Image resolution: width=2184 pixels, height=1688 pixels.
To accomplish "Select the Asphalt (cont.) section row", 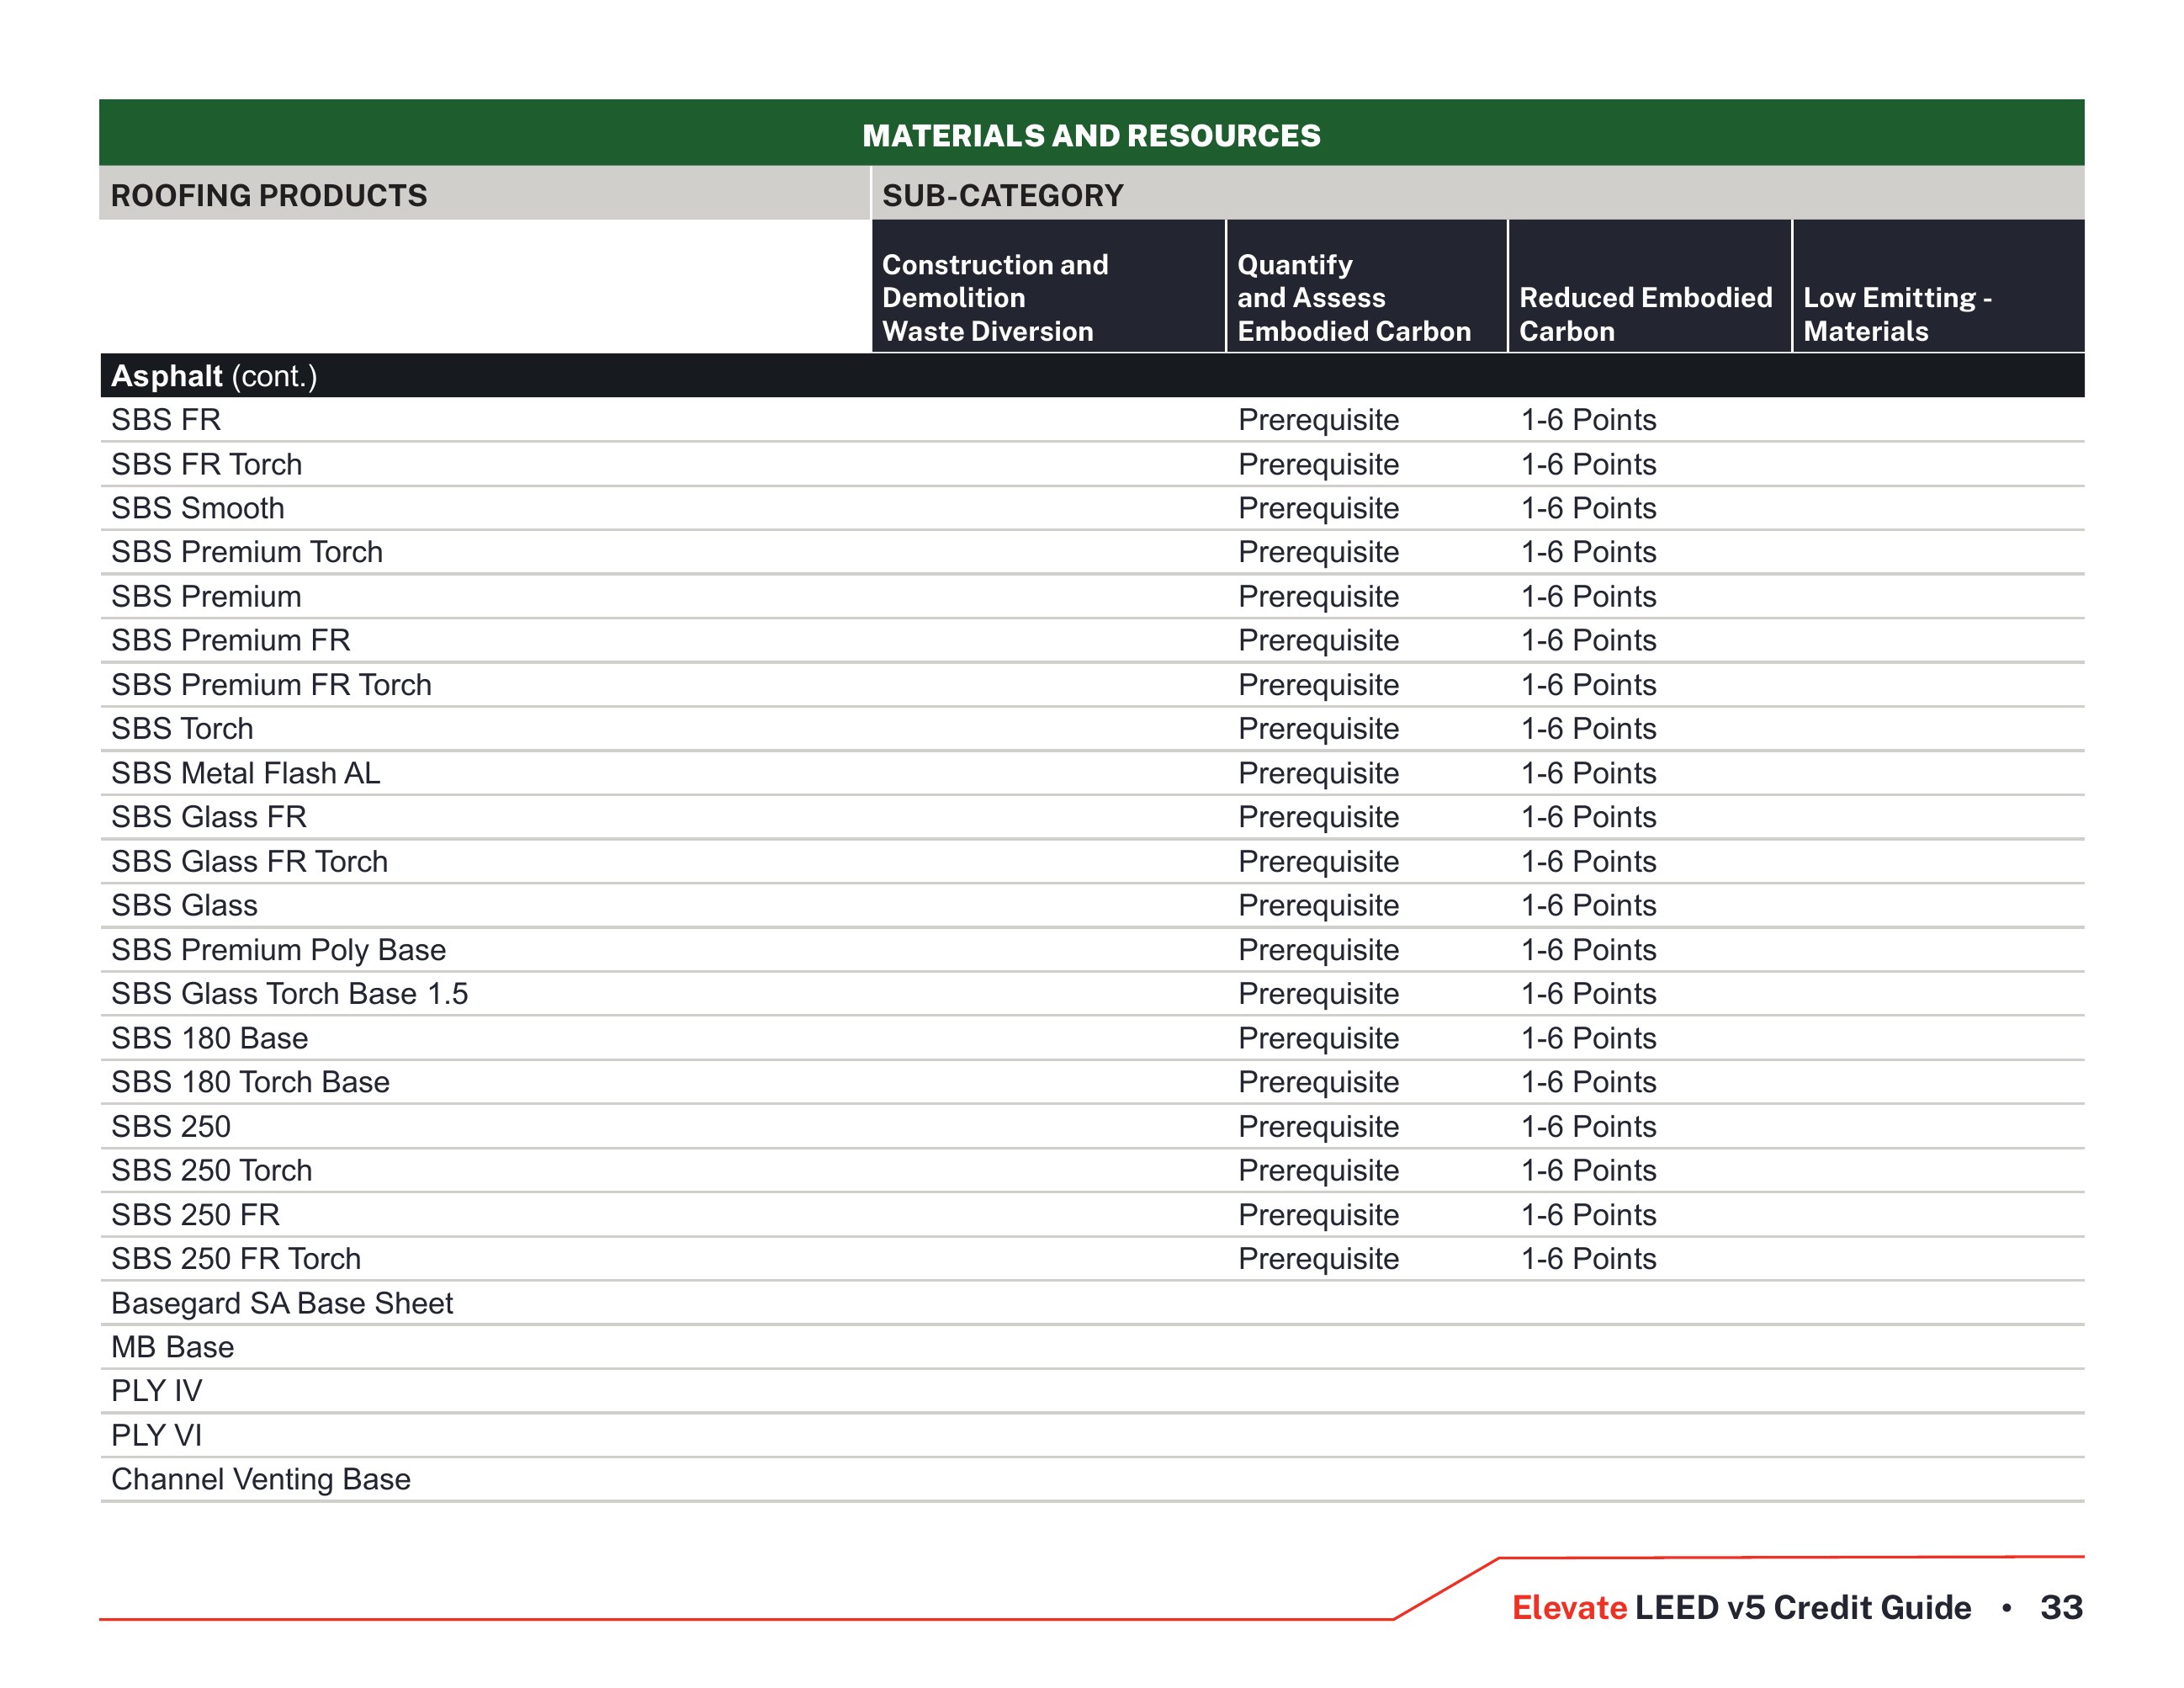I will [1092, 376].
